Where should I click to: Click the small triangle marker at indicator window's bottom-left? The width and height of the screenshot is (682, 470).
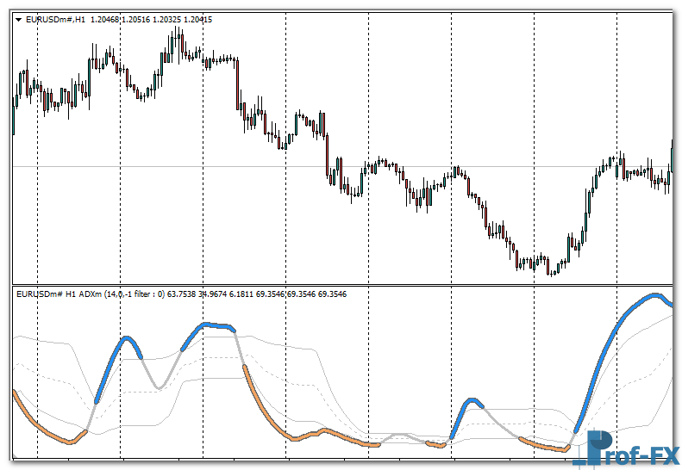pos(14,456)
